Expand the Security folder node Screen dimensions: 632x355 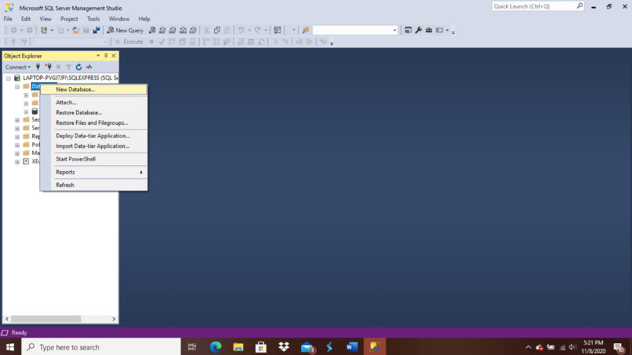pos(17,120)
